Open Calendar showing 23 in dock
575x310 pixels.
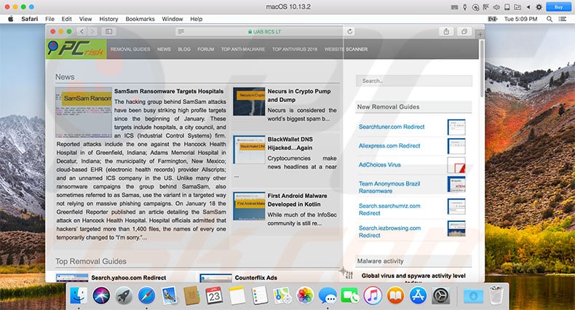[x=214, y=295]
